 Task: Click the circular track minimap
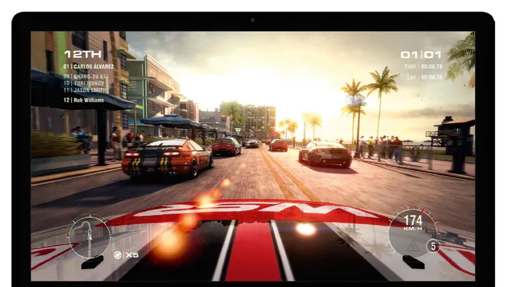point(89,237)
